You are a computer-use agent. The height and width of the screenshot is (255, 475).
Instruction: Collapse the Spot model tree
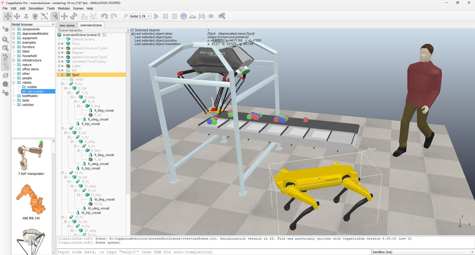59,75
